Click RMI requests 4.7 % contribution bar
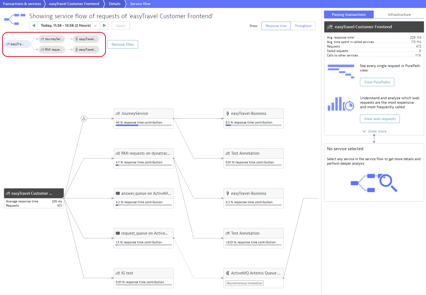 point(144,165)
